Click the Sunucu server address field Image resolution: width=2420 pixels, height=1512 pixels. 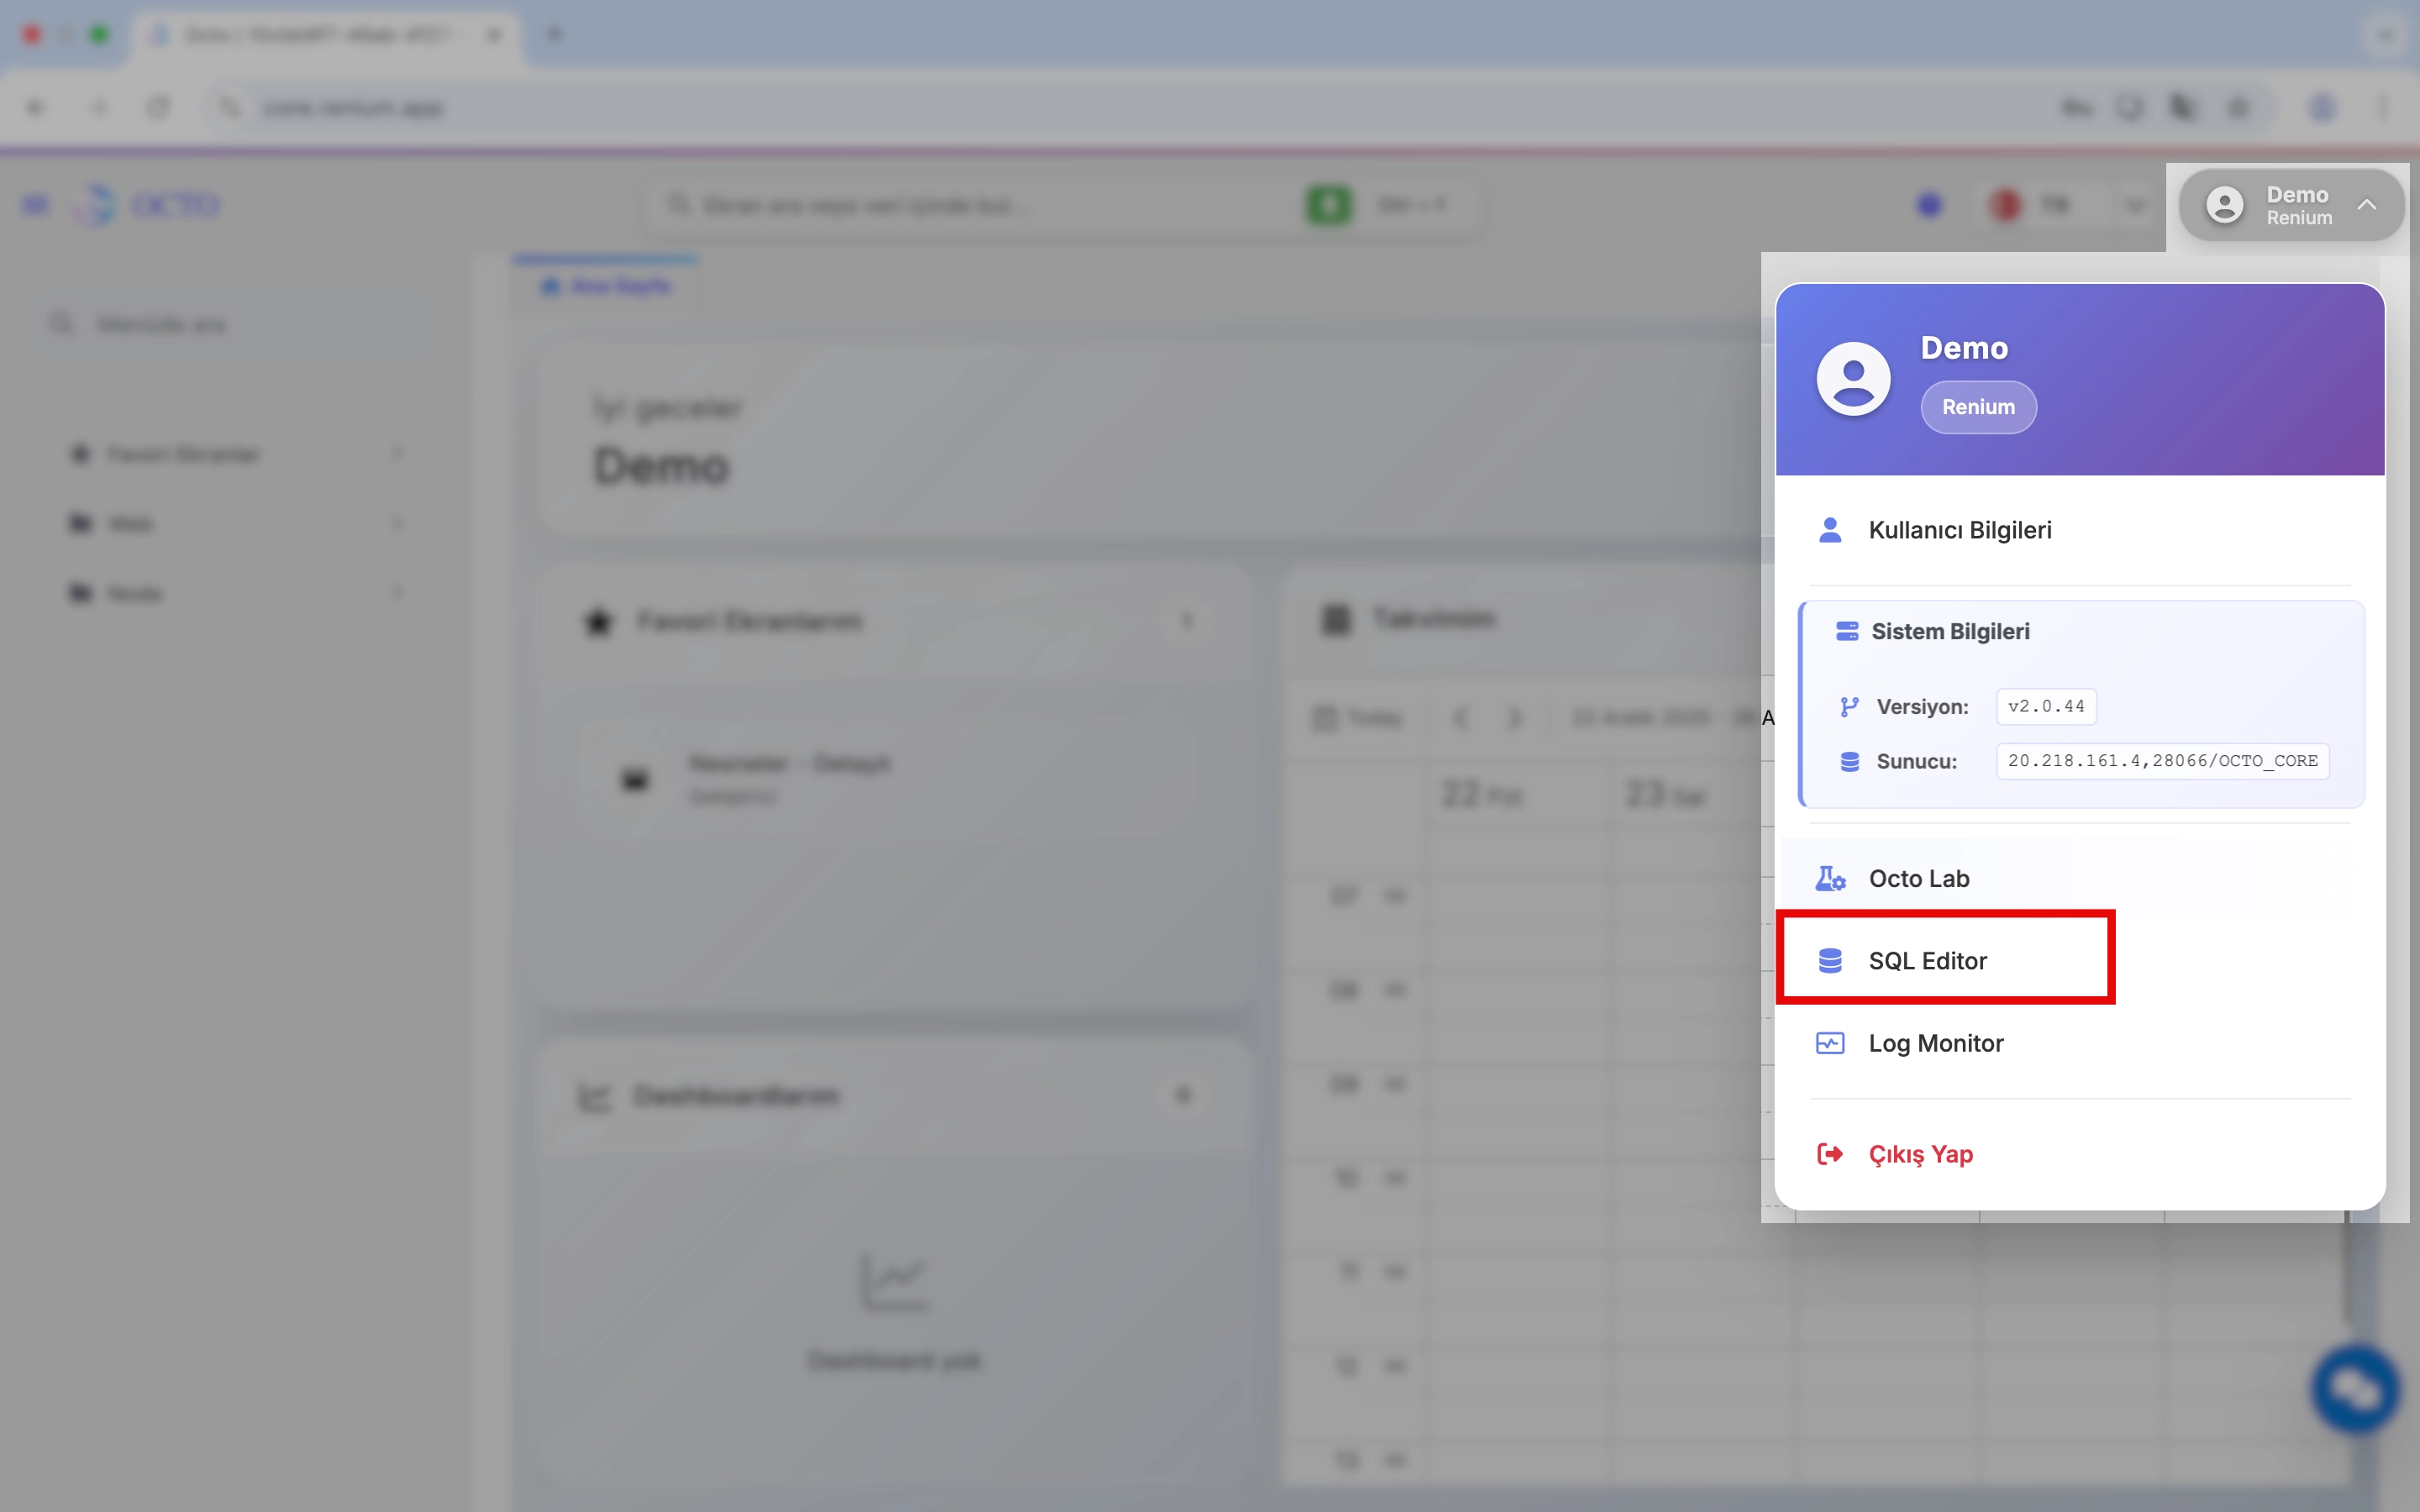click(2161, 761)
